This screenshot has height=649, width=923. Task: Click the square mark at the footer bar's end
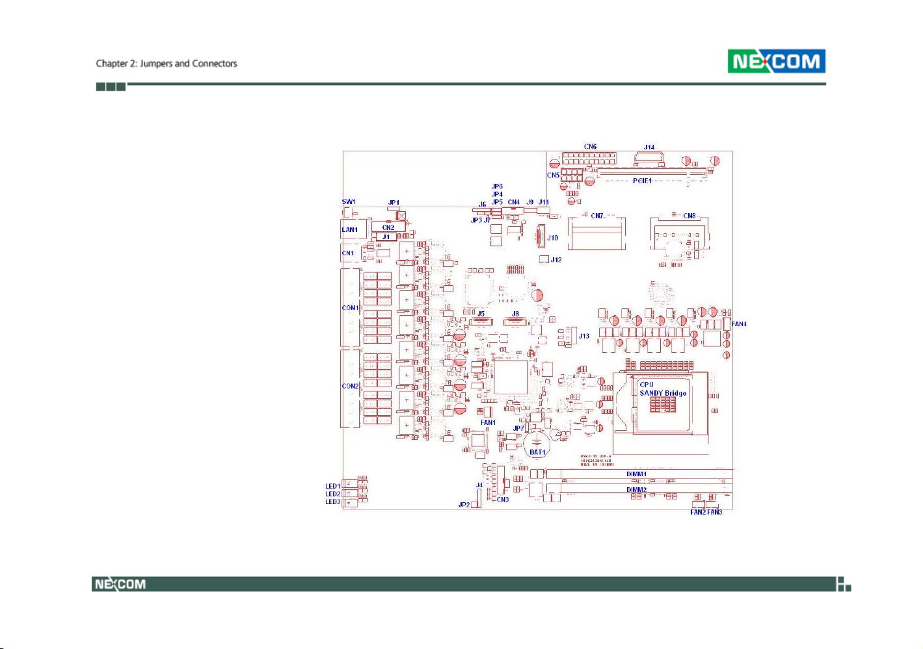[x=844, y=584]
